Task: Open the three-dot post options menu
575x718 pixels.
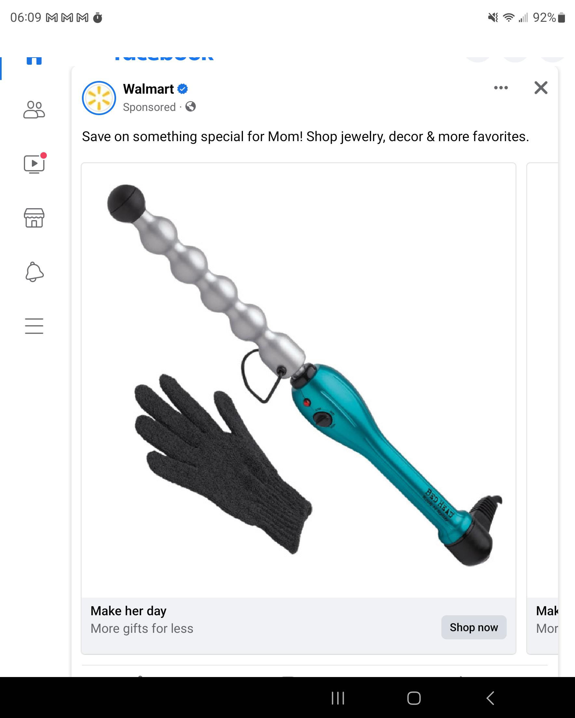Action: click(x=501, y=87)
